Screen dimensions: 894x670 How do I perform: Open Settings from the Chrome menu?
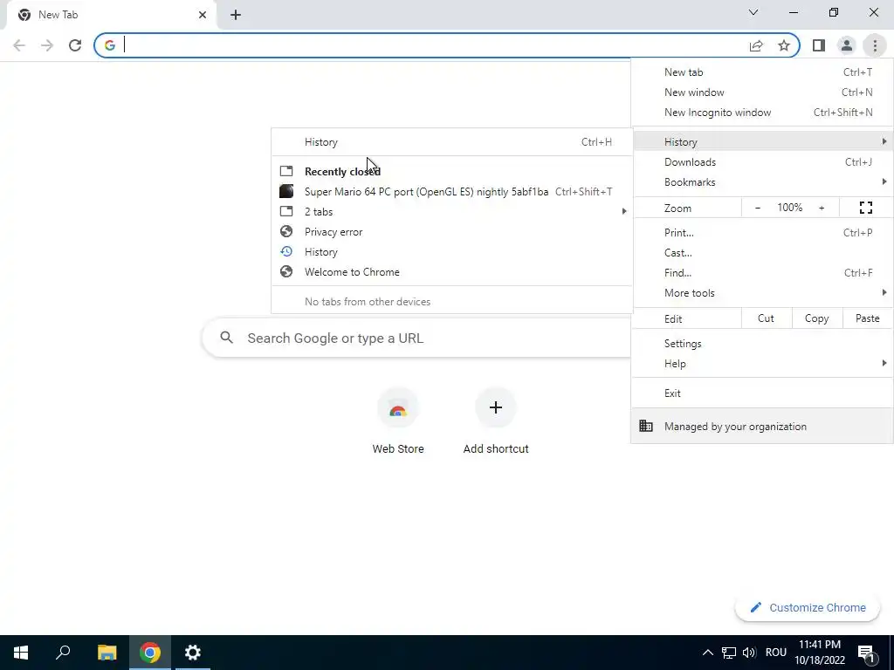[x=762, y=344]
